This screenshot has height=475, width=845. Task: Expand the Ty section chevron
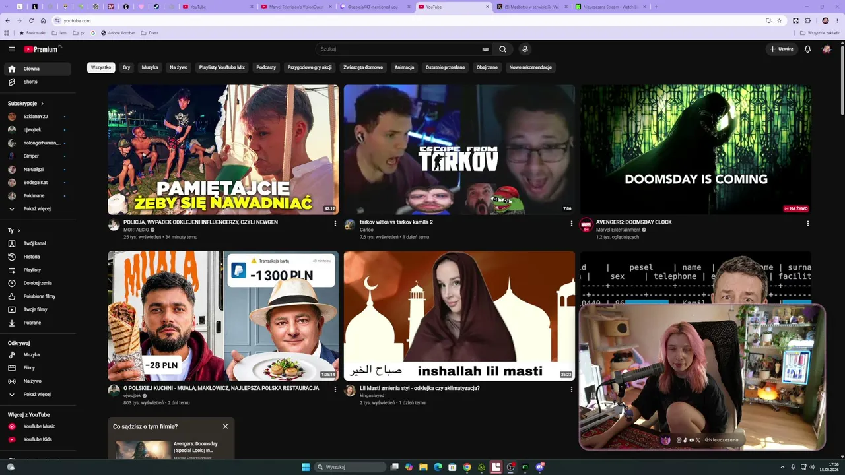(18, 230)
